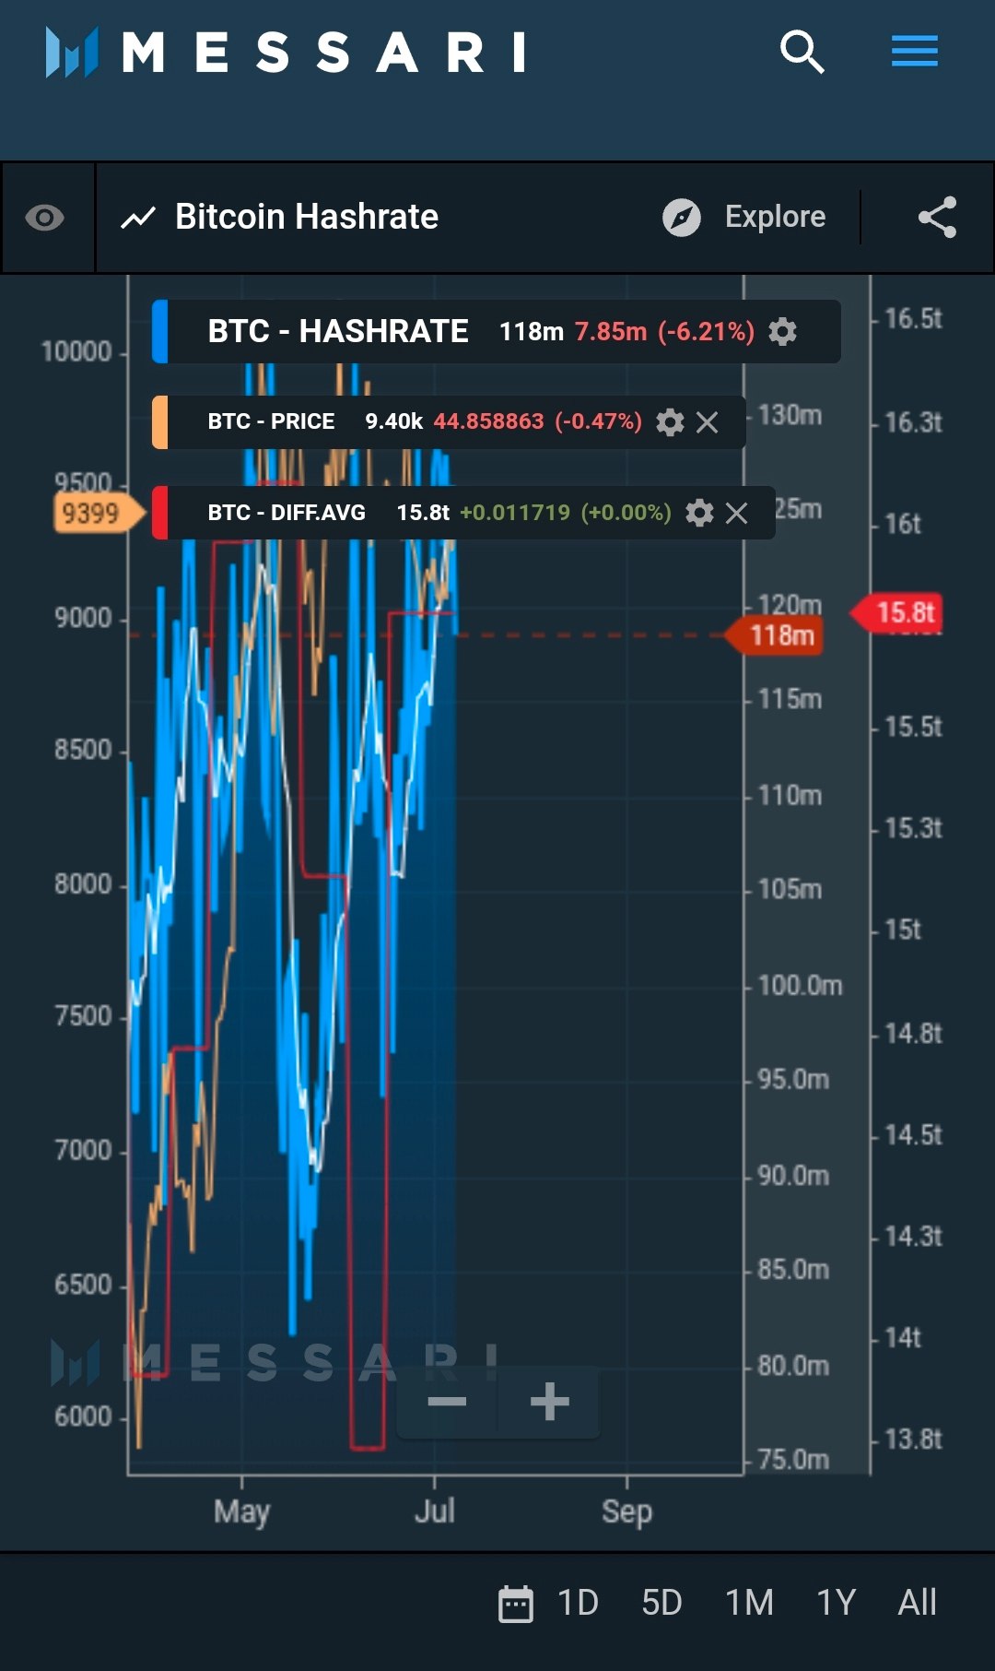Open the Explore link

(x=775, y=217)
